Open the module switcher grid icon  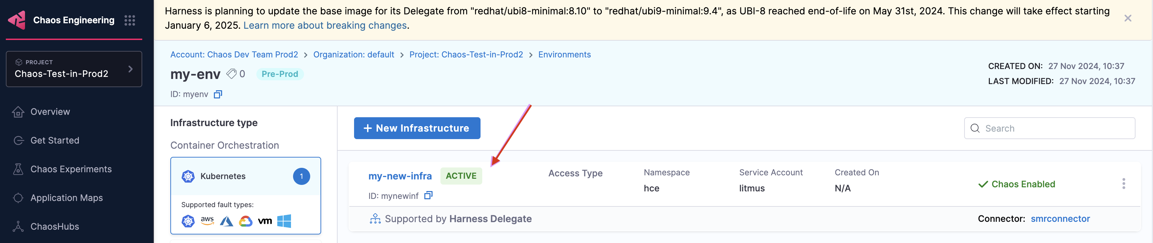[x=130, y=20]
